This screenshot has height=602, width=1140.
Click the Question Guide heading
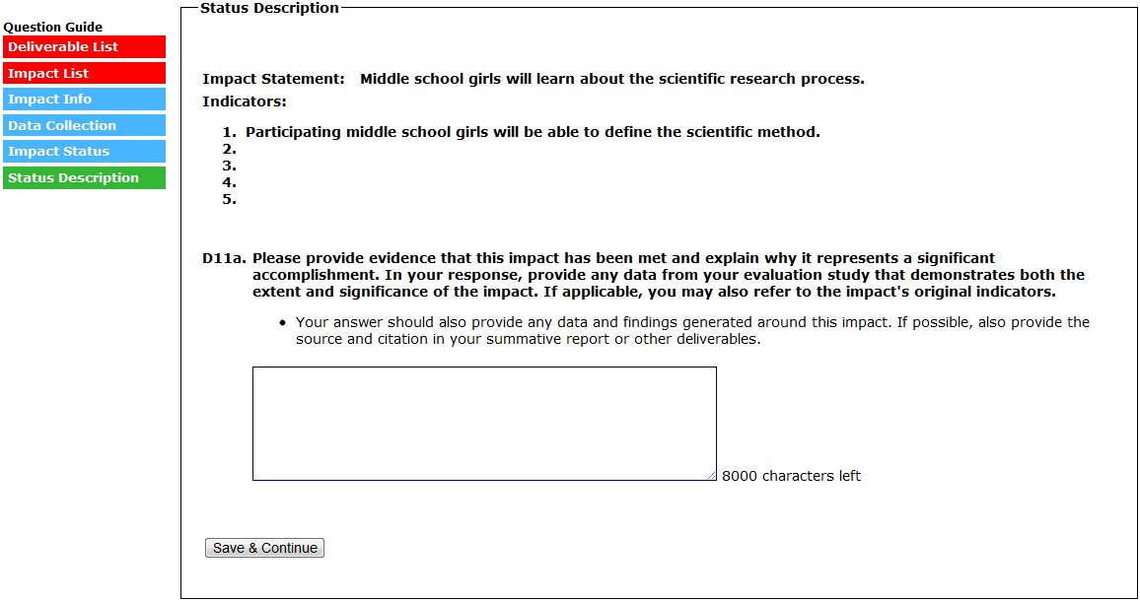[53, 28]
